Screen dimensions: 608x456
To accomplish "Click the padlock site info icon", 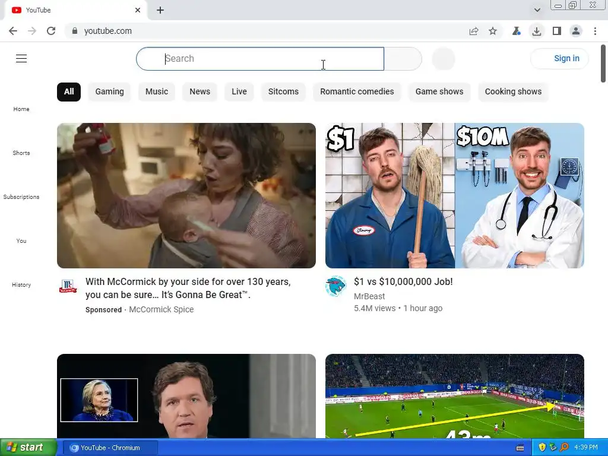I will (x=75, y=31).
